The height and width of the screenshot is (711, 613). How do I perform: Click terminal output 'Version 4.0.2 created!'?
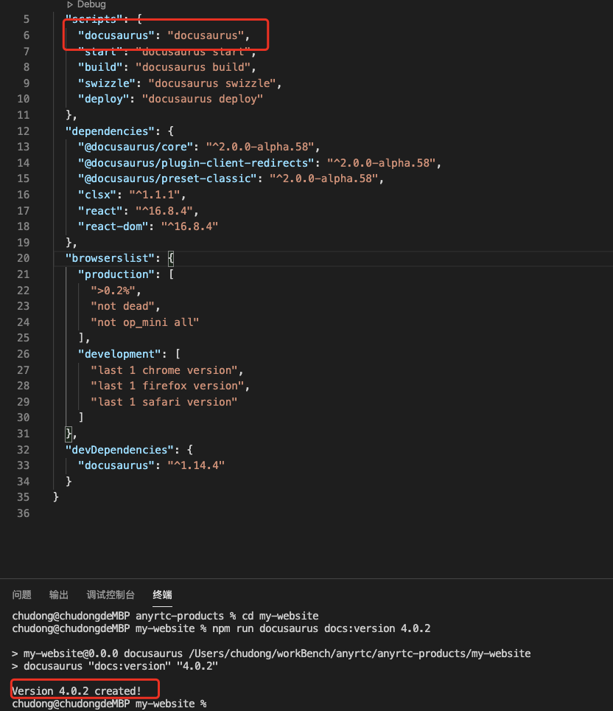coord(77,690)
